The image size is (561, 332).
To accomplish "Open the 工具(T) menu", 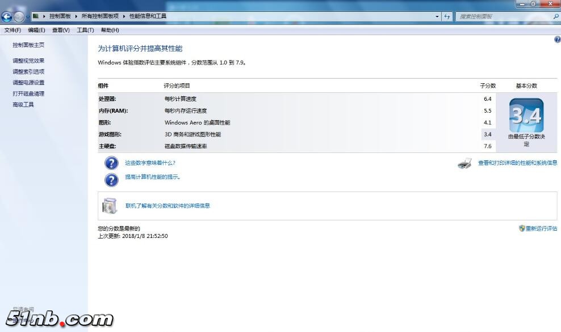I will 85,30.
